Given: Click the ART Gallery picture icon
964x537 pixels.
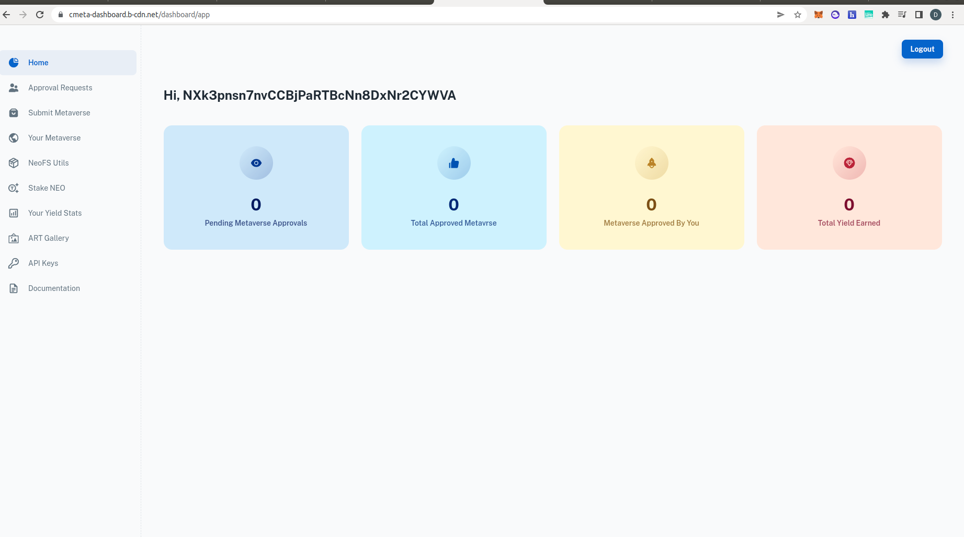Looking at the screenshot, I should 14,238.
